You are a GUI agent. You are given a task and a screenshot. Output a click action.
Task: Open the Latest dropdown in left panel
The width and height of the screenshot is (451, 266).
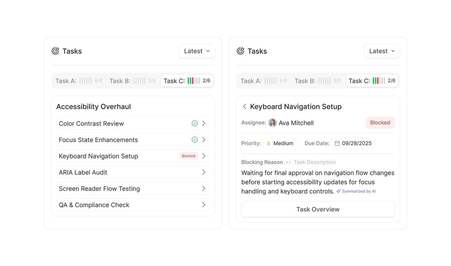tap(197, 51)
